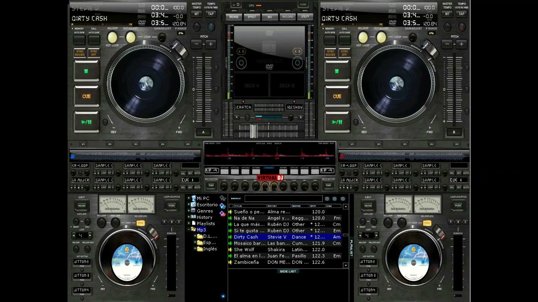Switch to the MIX tab
This screenshot has height=302, width=538.
tap(269, 17)
